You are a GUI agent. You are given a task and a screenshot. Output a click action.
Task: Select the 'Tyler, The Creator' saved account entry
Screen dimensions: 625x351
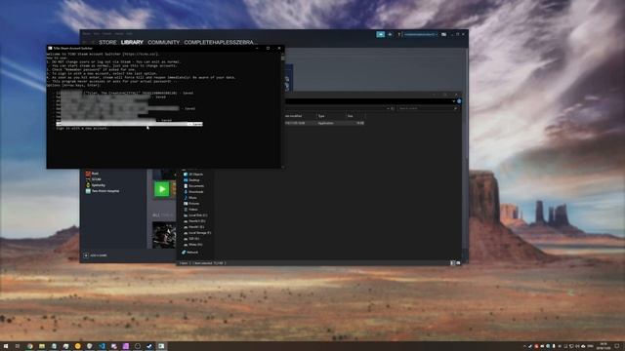coord(124,93)
